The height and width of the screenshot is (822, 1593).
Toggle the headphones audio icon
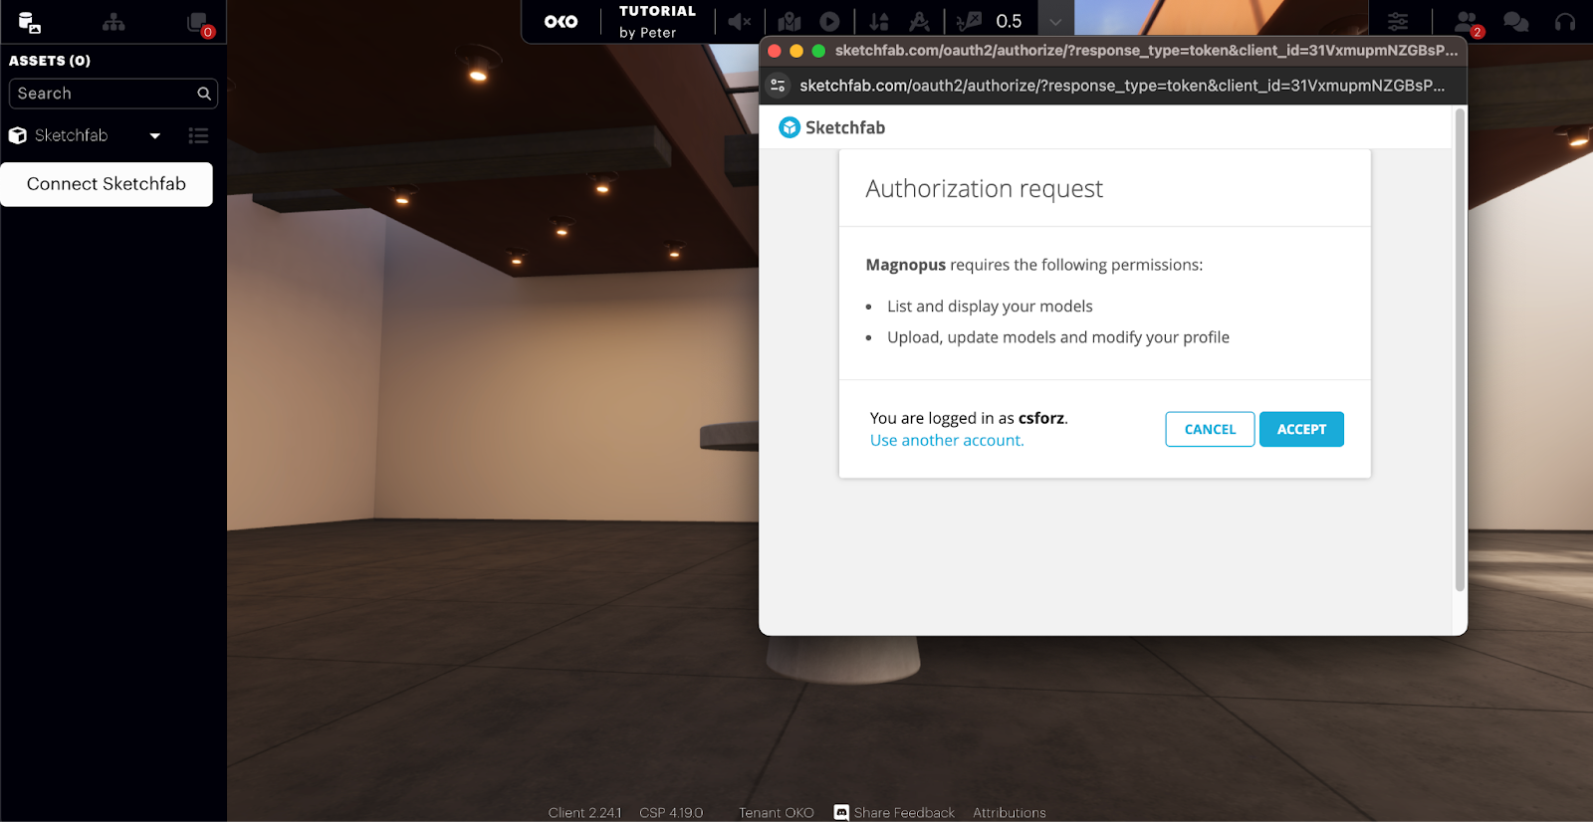click(1565, 21)
